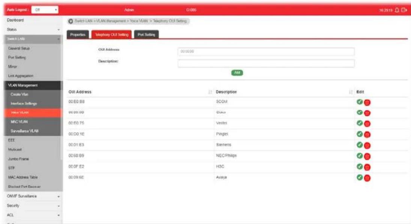The height and width of the screenshot is (224, 411).
Task: Delete the H3C OUI entry
Action: tap(367, 167)
